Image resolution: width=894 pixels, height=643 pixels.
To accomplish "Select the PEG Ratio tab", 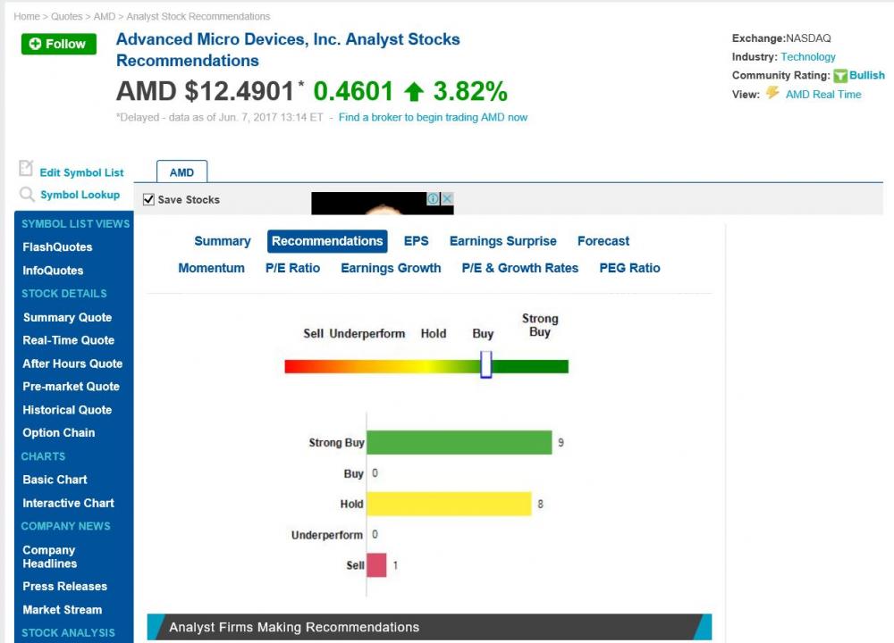I will (629, 268).
